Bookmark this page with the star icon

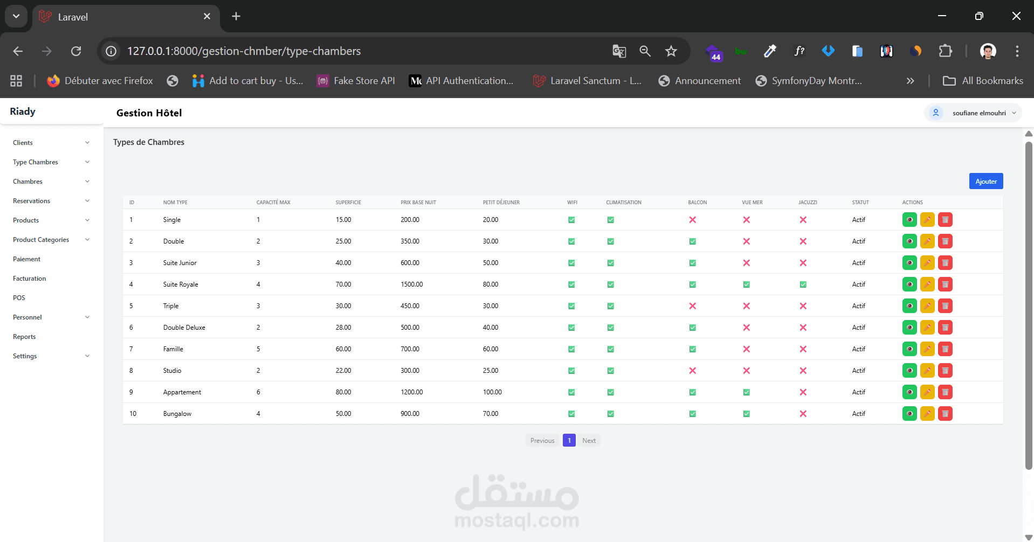[671, 51]
